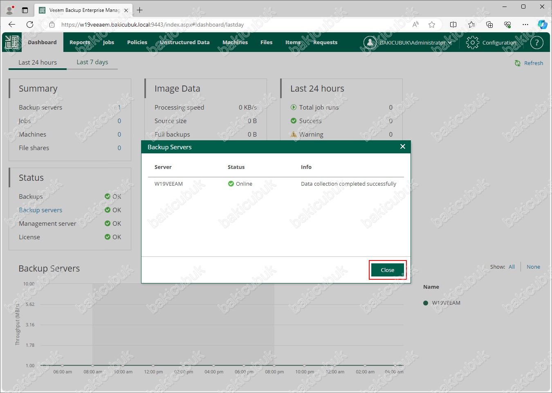Image resolution: width=552 pixels, height=393 pixels.
Task: Open the Requests tab
Action: (325, 42)
